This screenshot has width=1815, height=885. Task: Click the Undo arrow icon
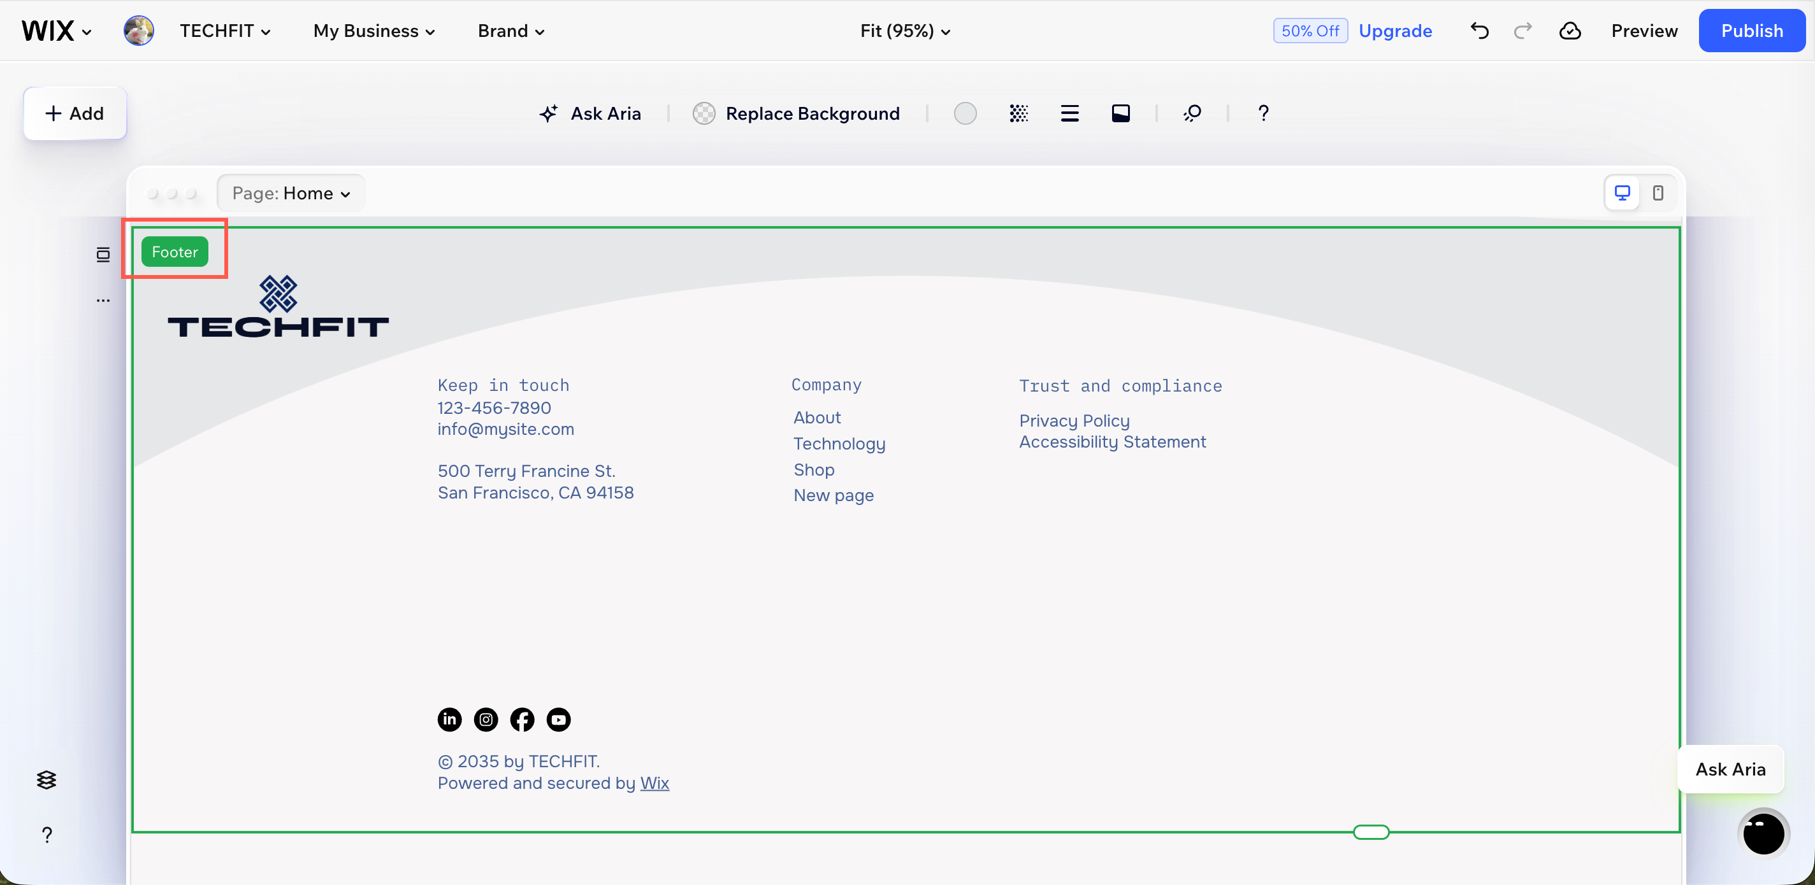1479,31
